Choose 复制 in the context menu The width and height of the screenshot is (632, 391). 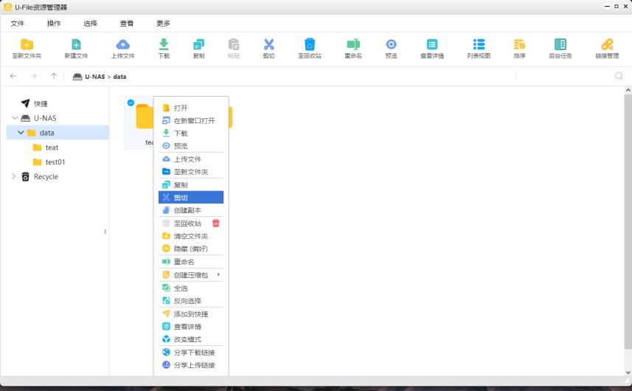click(x=191, y=185)
